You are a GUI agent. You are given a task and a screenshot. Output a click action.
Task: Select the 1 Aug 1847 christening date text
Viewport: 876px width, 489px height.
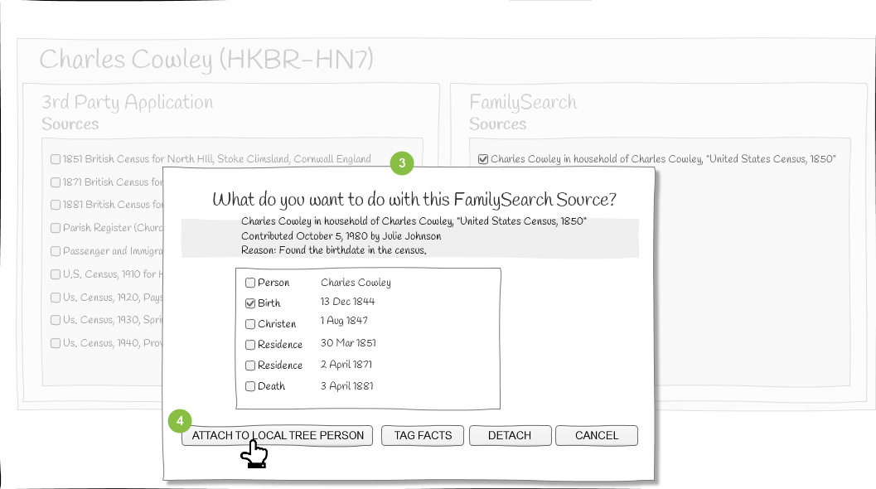[x=344, y=321]
